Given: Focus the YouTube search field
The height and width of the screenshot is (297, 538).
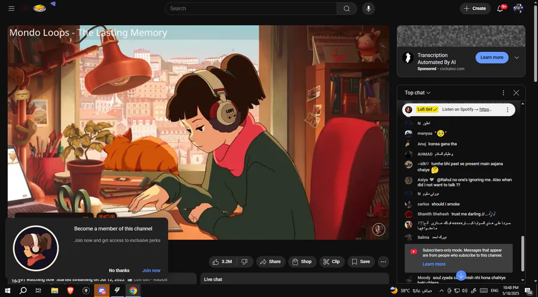Looking at the screenshot, I should coord(251,8).
